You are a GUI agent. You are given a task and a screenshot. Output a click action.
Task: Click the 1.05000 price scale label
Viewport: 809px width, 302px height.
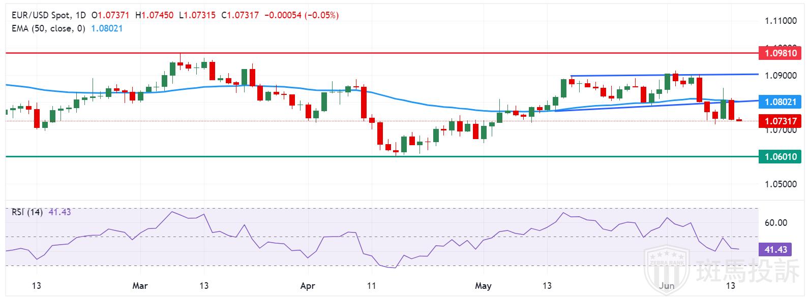[x=781, y=184]
